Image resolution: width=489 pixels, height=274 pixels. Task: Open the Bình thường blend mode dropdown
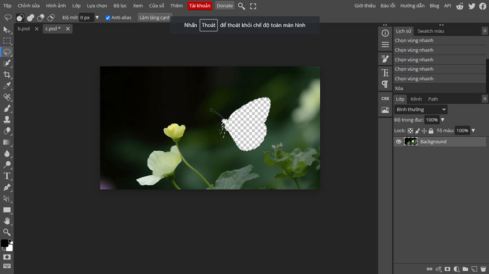[x=421, y=109]
